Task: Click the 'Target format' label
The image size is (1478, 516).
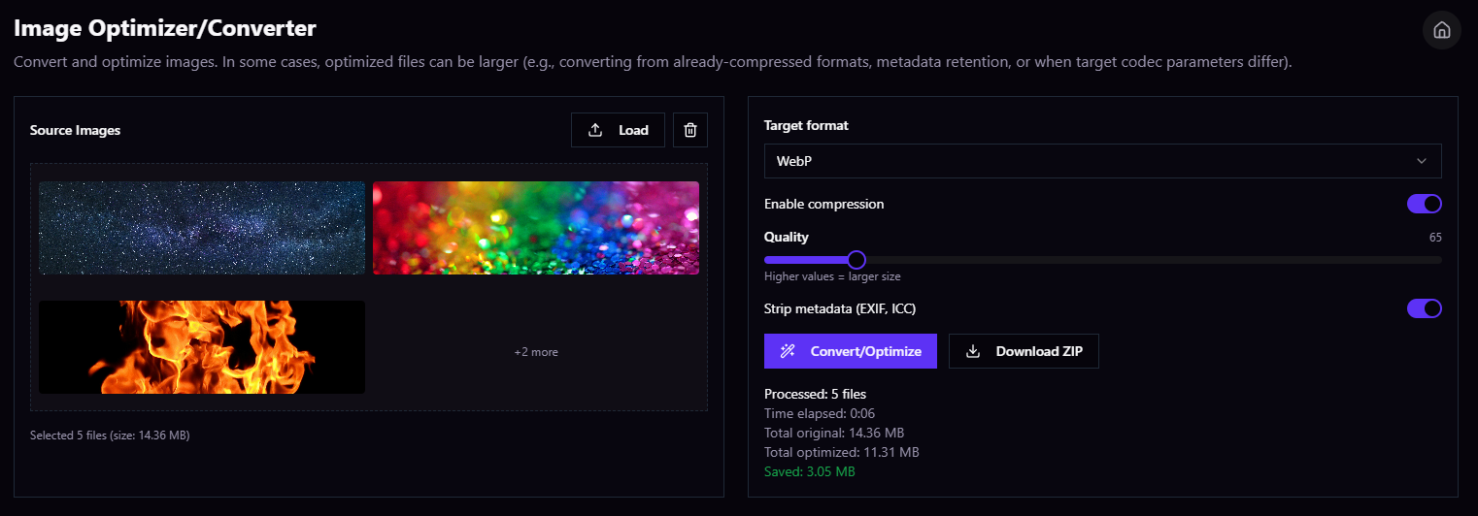Action: (806, 125)
